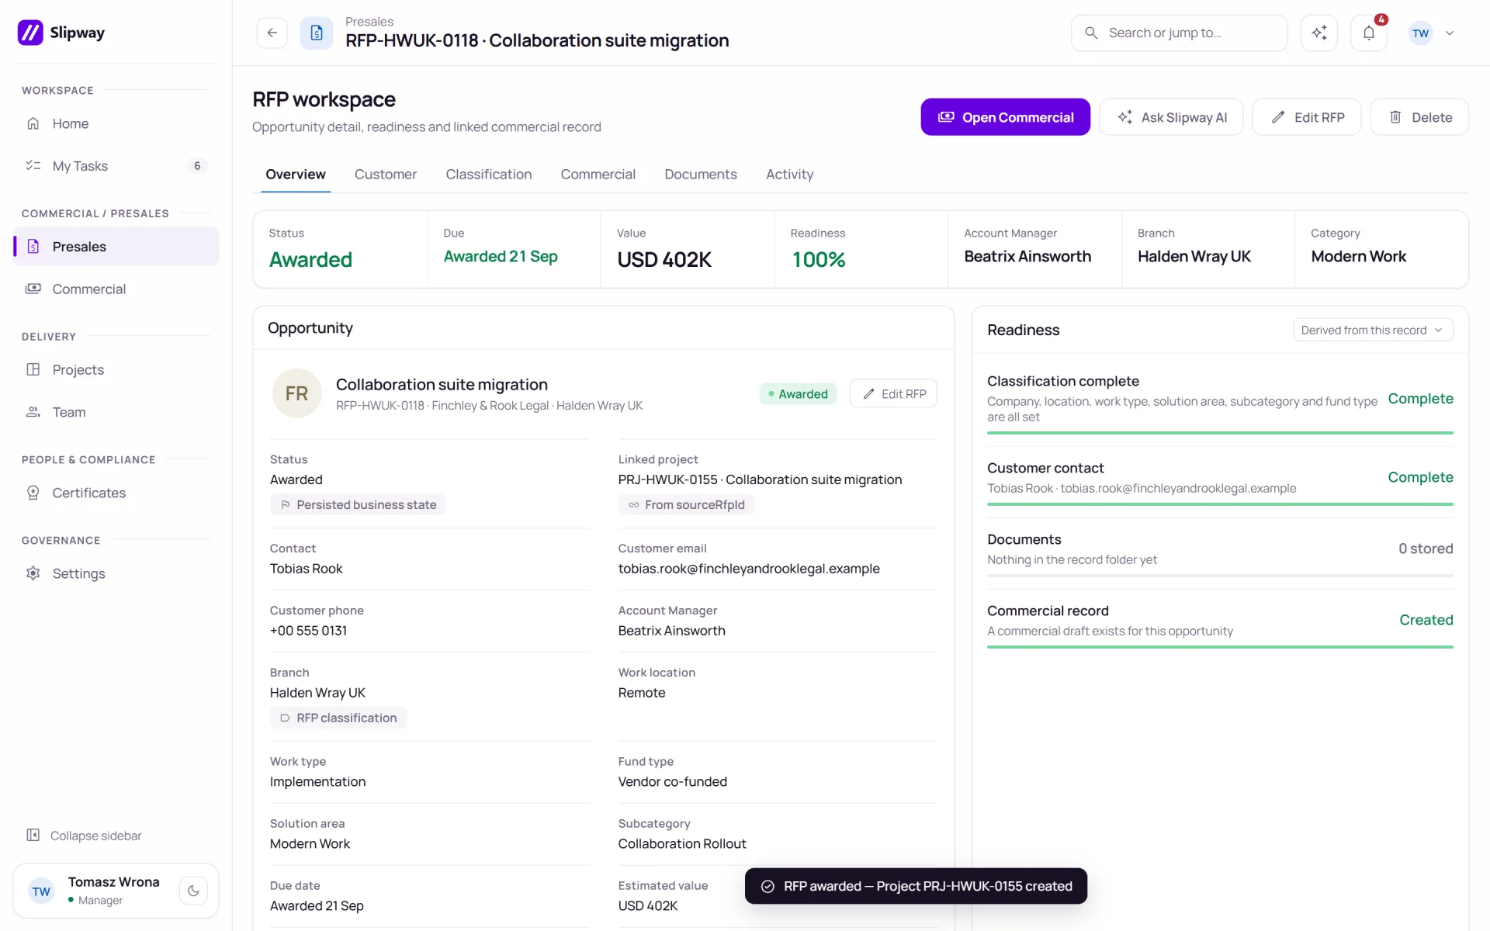The width and height of the screenshot is (1490, 931).
Task: View the Activity tab
Action: [x=789, y=175]
